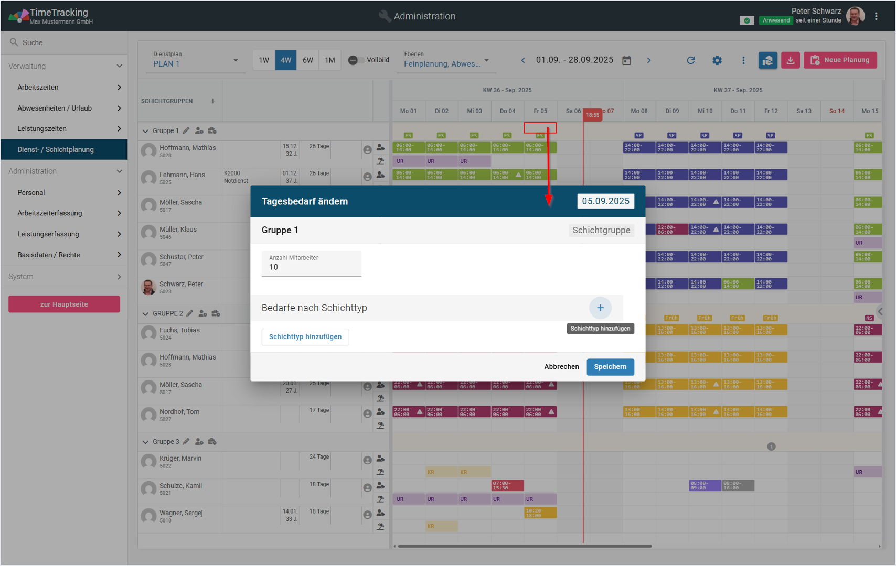Image resolution: width=896 pixels, height=566 pixels.
Task: Click the horizontal scrollbar under the schedule
Action: (525, 546)
